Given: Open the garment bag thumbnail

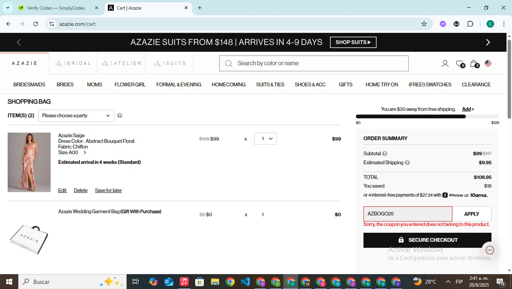Looking at the screenshot, I should 29,240.
